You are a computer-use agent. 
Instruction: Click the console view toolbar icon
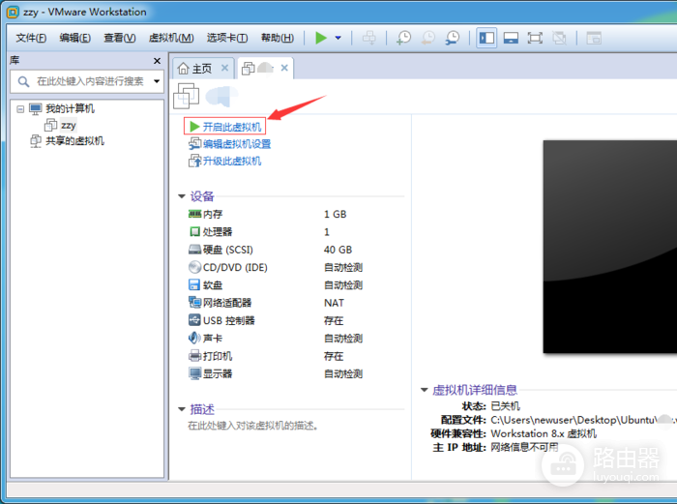pos(594,38)
